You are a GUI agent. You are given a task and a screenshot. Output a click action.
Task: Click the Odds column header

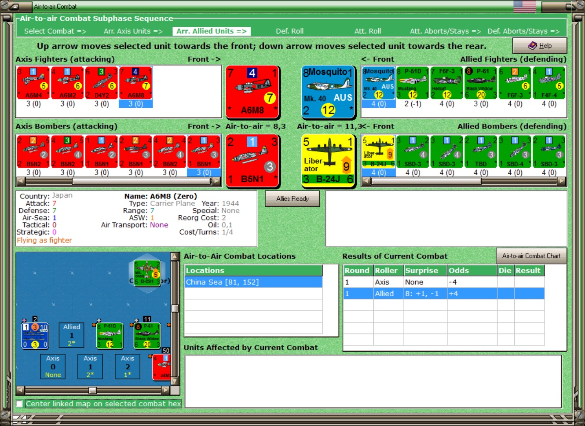point(472,271)
